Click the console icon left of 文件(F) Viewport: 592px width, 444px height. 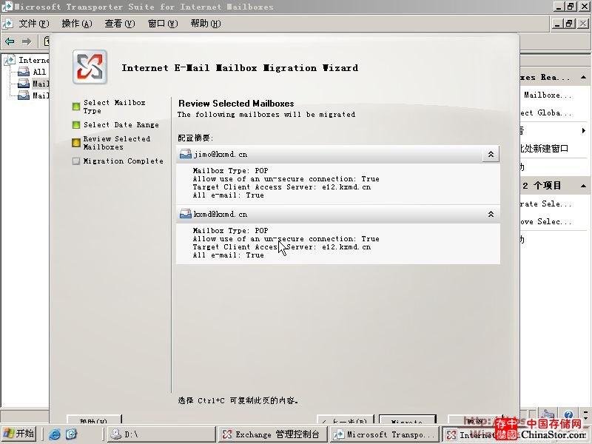click(8, 24)
